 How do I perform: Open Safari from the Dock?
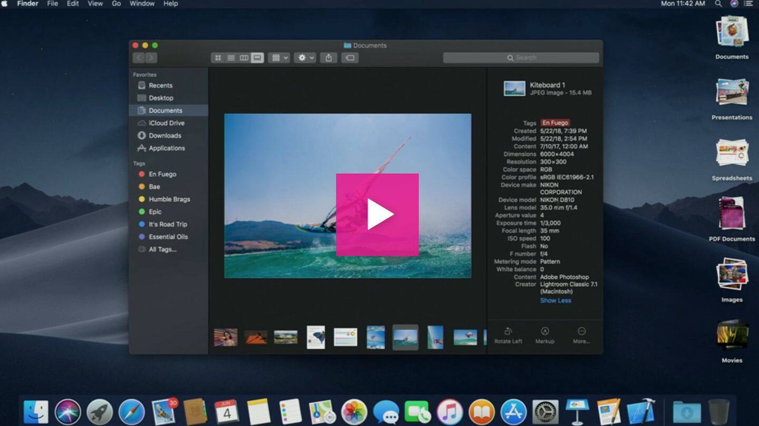pos(132,412)
